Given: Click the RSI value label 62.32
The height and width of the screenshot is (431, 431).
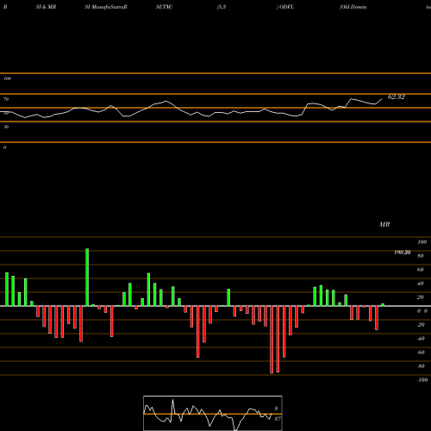Looking at the screenshot, I should 397,97.
